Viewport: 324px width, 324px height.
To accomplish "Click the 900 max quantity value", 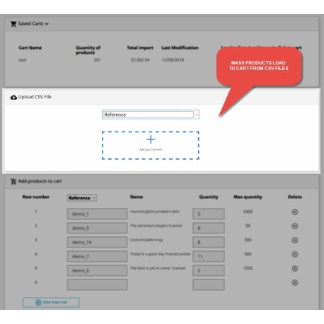I will (x=248, y=254).
